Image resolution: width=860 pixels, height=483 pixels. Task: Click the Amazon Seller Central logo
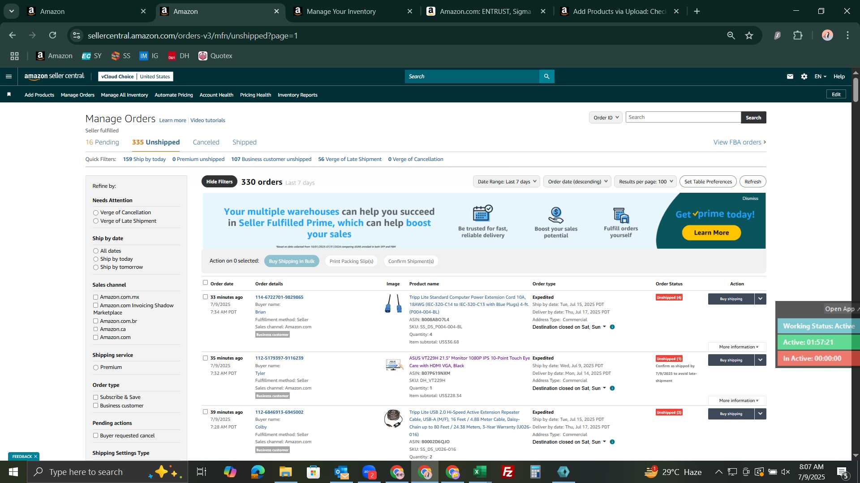click(x=54, y=76)
